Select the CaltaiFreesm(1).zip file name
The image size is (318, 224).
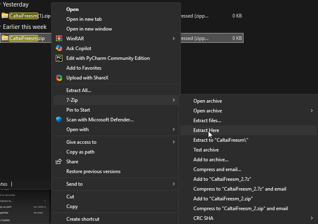(x=30, y=16)
